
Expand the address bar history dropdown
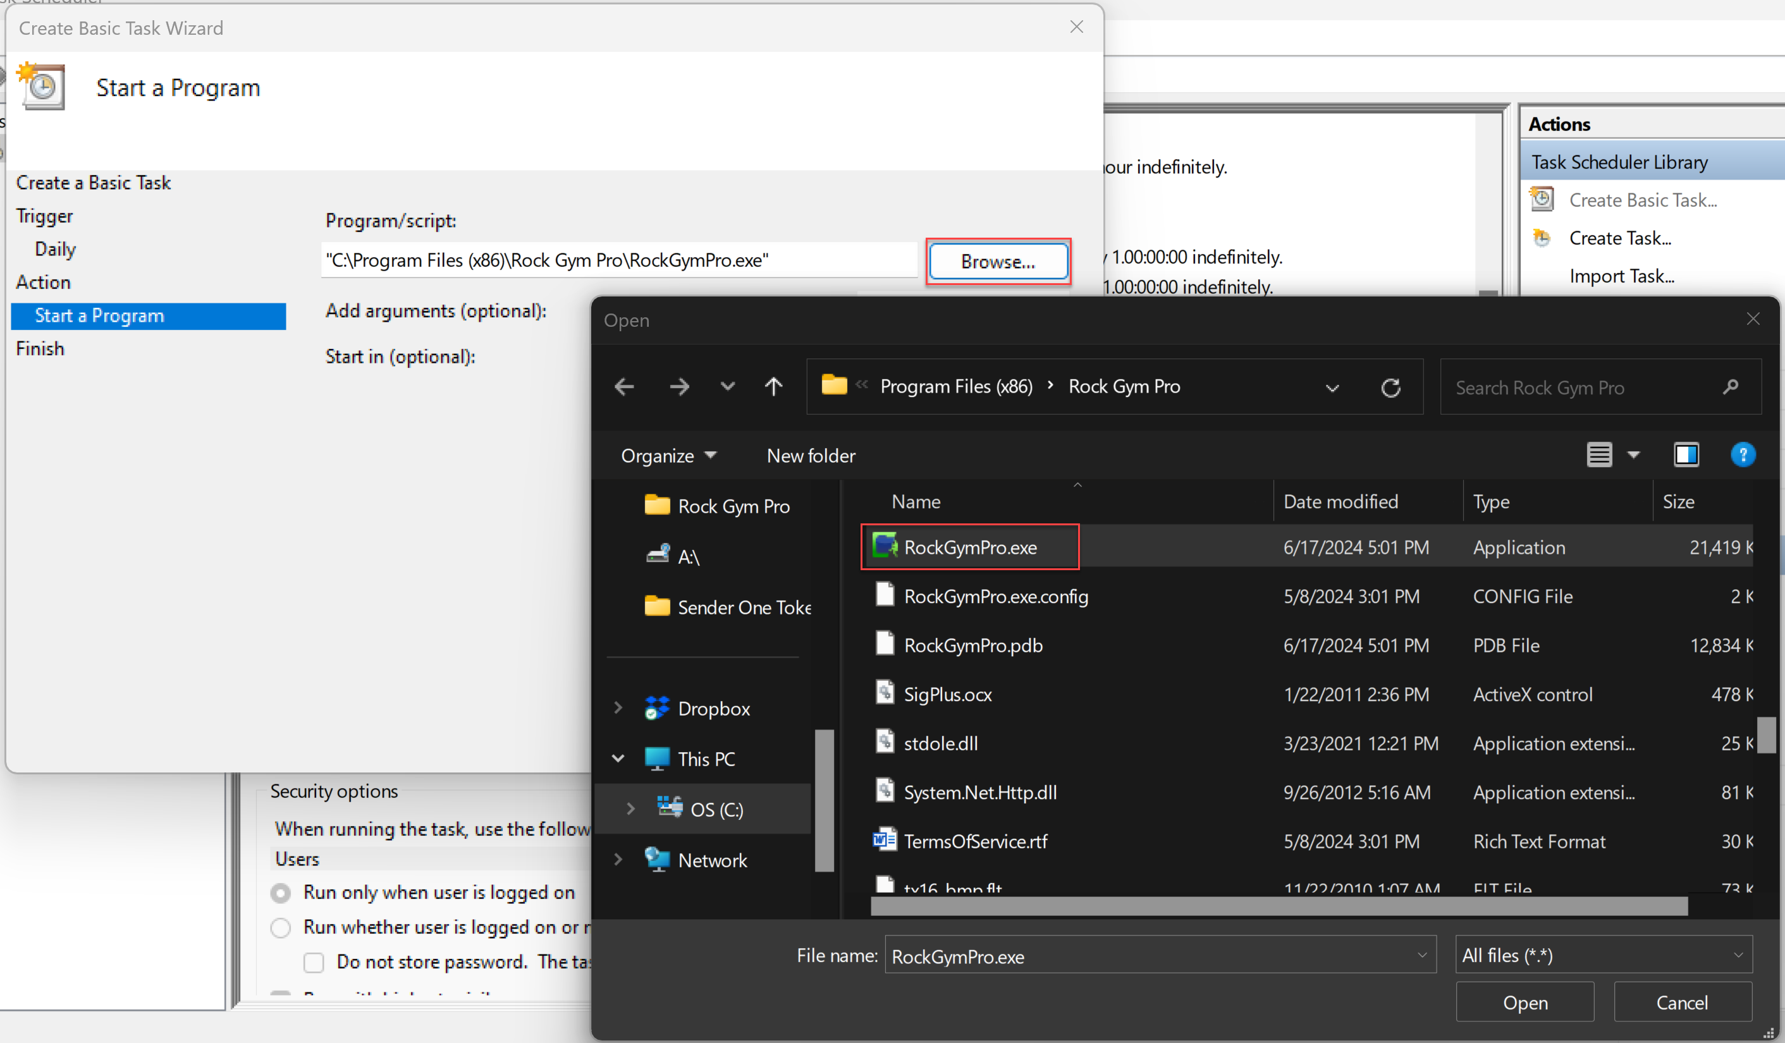1332,387
